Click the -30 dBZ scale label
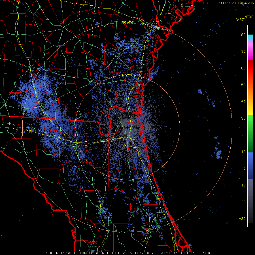Image resolution: width=255 pixels, height=255 pixels. coord(242,218)
